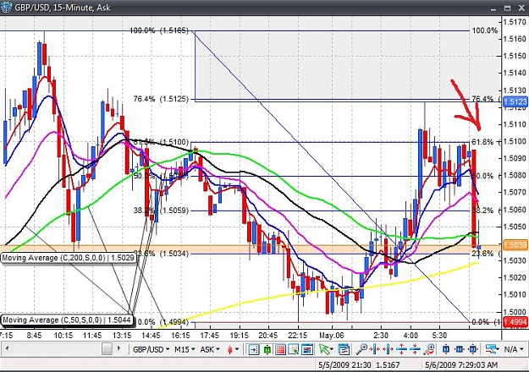This screenshot has width=529, height=372.
Task: Open the line drawing tool dropdown
Action: 492,349
